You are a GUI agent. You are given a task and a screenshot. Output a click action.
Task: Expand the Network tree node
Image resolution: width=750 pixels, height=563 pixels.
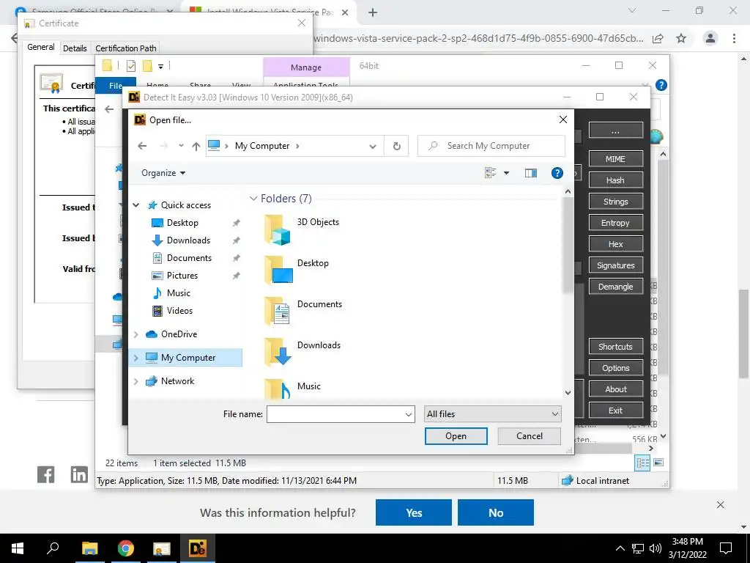[x=135, y=381]
